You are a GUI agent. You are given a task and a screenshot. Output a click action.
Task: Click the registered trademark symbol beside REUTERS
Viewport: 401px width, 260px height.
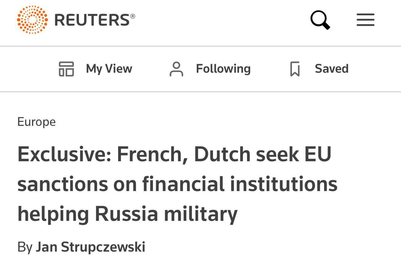click(x=133, y=16)
